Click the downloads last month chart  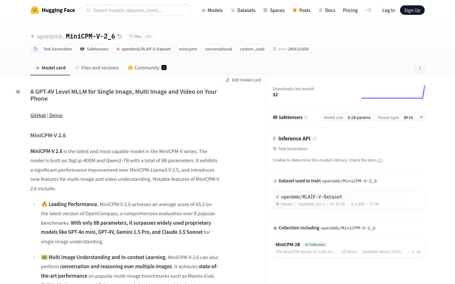393,92
